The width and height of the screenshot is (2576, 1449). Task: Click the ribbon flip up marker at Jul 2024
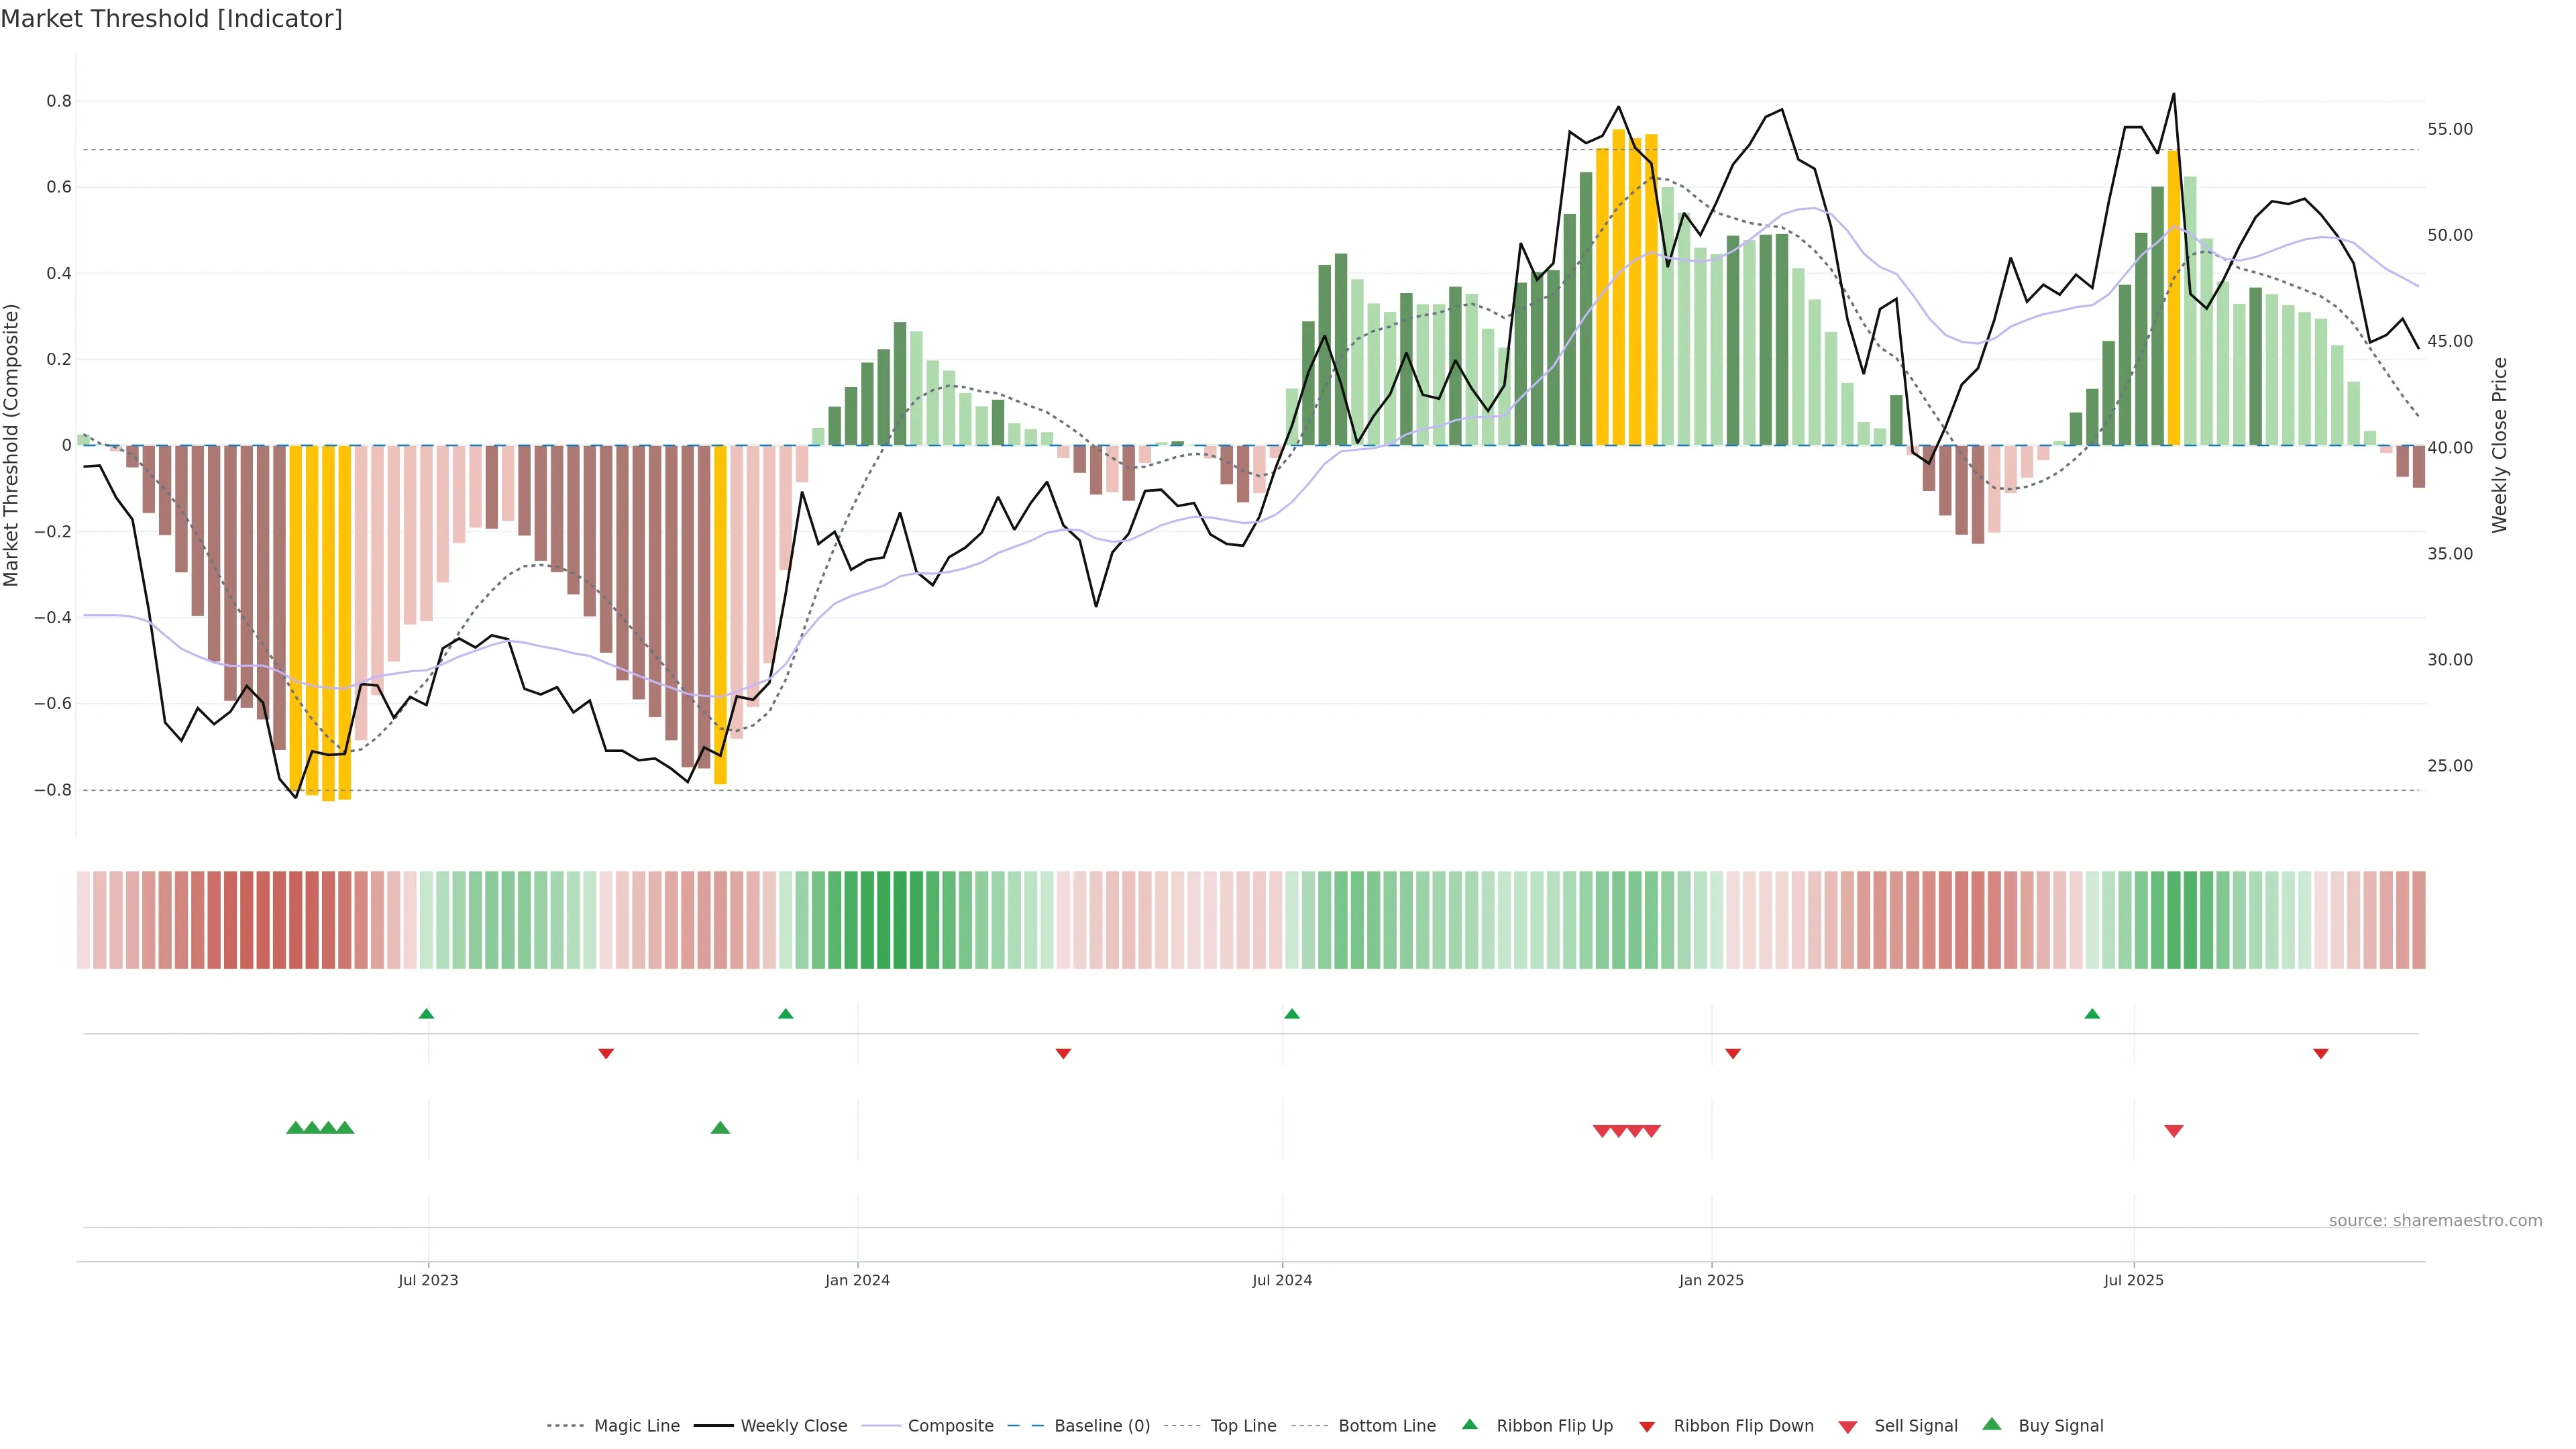[1291, 1014]
